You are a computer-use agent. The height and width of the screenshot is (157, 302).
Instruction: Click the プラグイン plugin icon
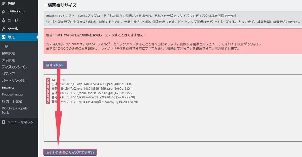[4, 12]
